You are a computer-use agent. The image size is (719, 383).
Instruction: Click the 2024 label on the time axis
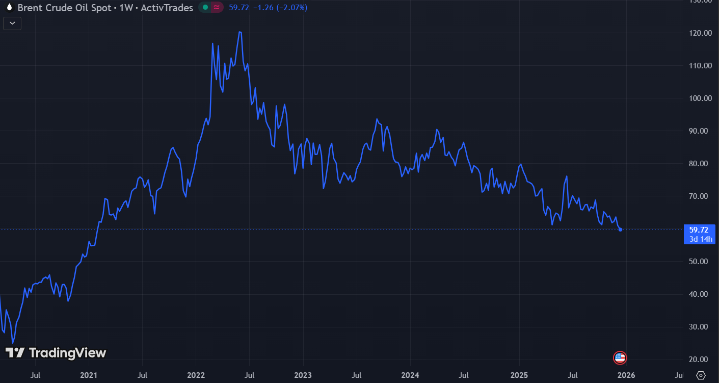coord(410,375)
